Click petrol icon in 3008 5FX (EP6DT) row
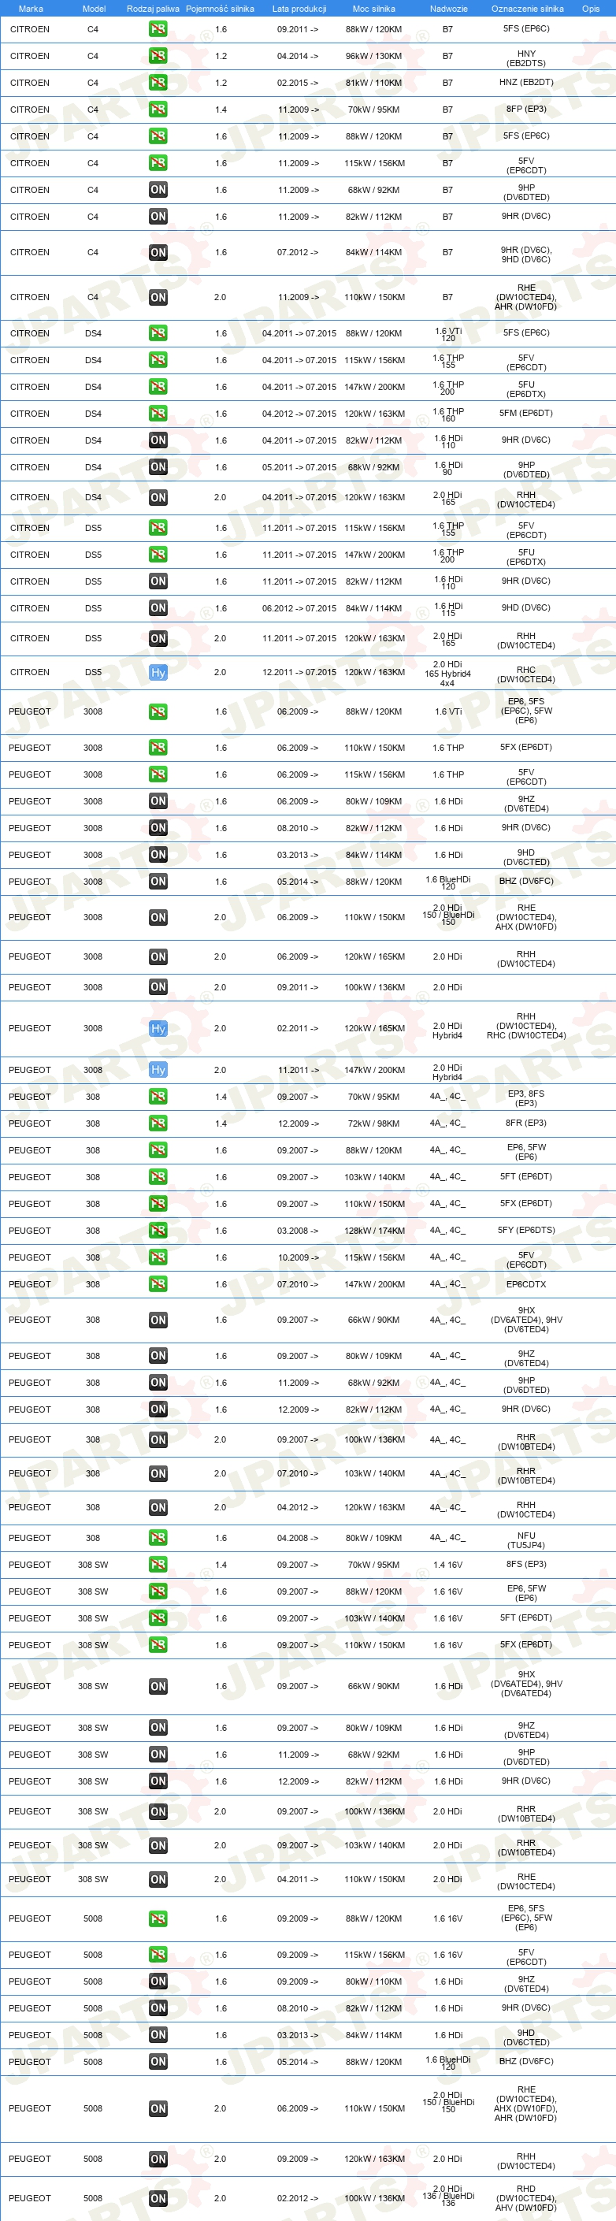Viewport: 616px width, 2221px height. point(158,748)
